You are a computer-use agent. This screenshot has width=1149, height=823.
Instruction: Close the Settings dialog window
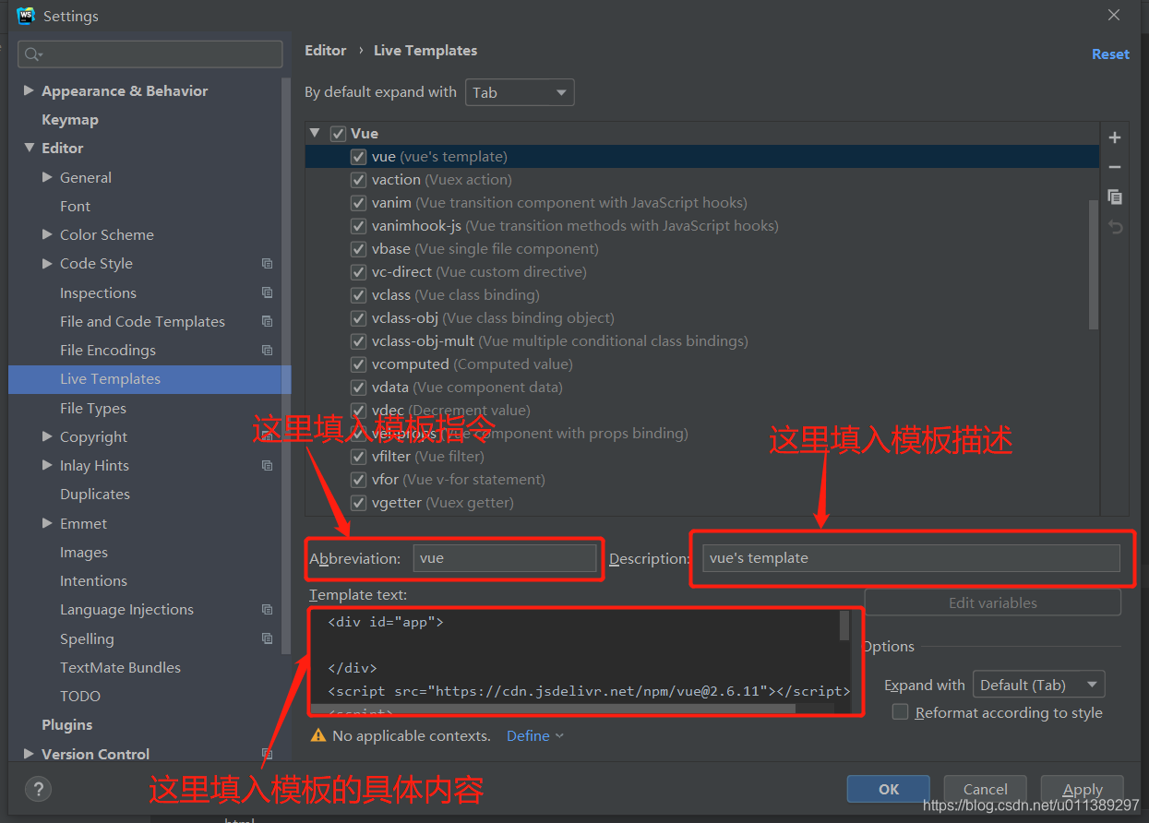1114,16
